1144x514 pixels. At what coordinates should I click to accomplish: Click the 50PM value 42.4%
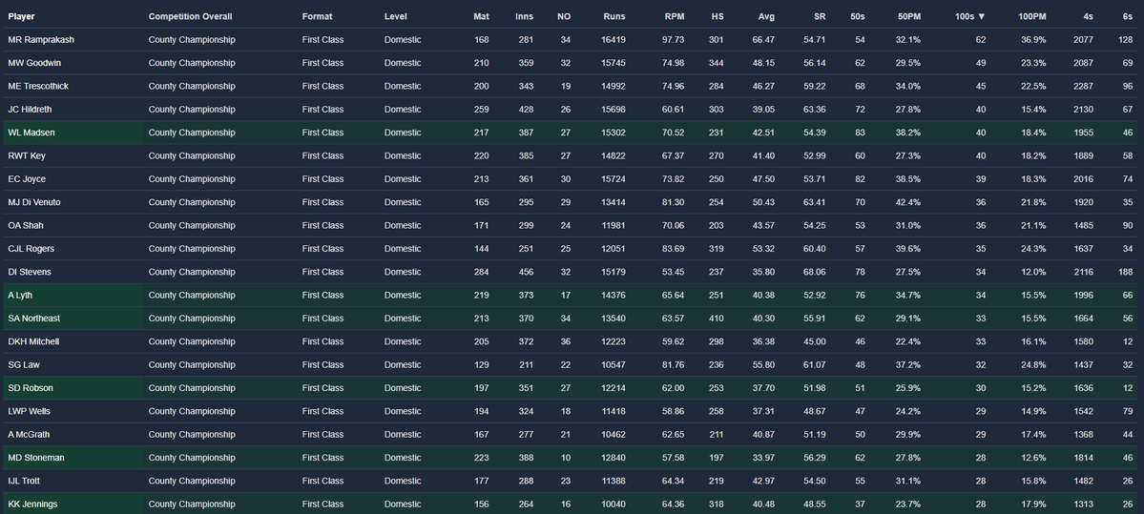click(908, 202)
